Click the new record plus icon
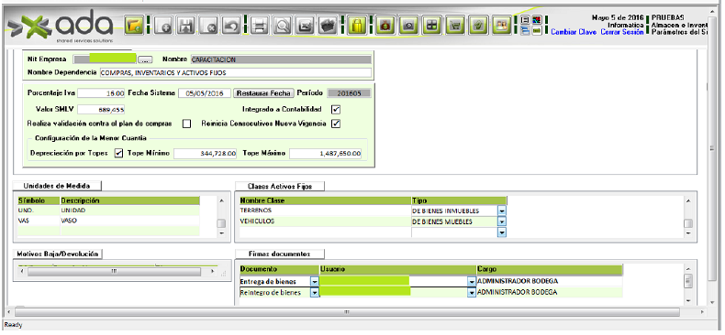Image resolution: width=725 pixels, height=335 pixels. (x=163, y=26)
